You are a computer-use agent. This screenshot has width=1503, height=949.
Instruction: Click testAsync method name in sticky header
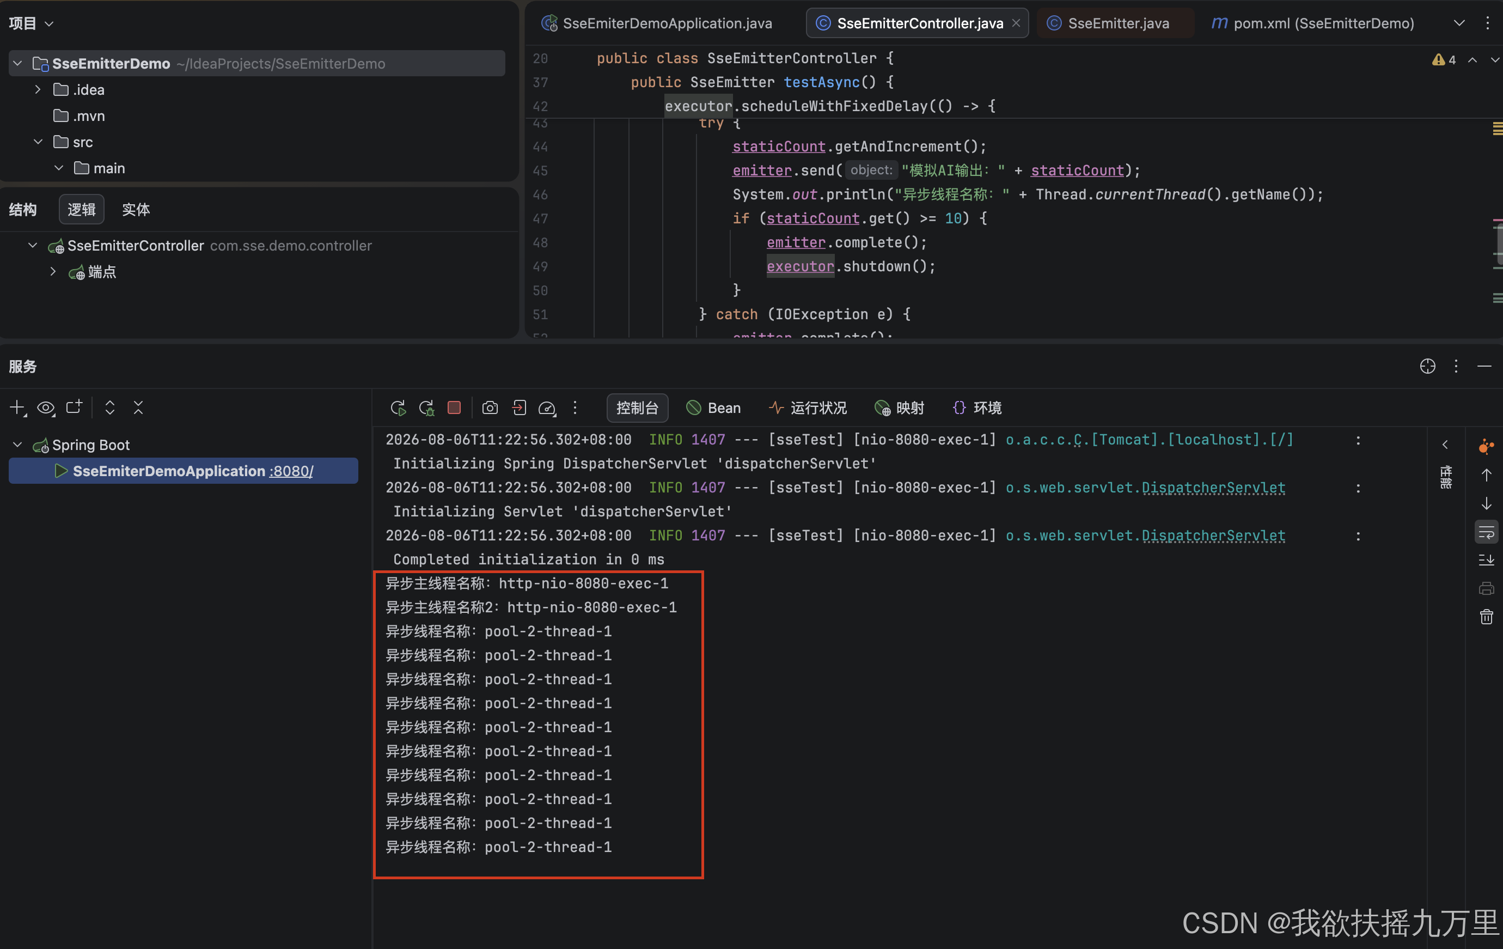click(x=821, y=82)
